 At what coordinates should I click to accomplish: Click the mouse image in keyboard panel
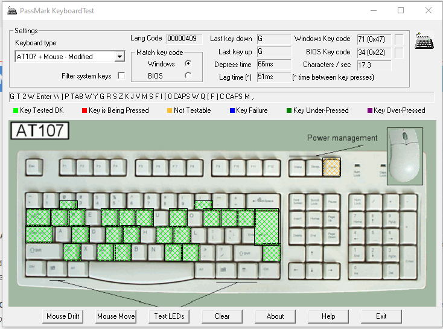(404, 156)
